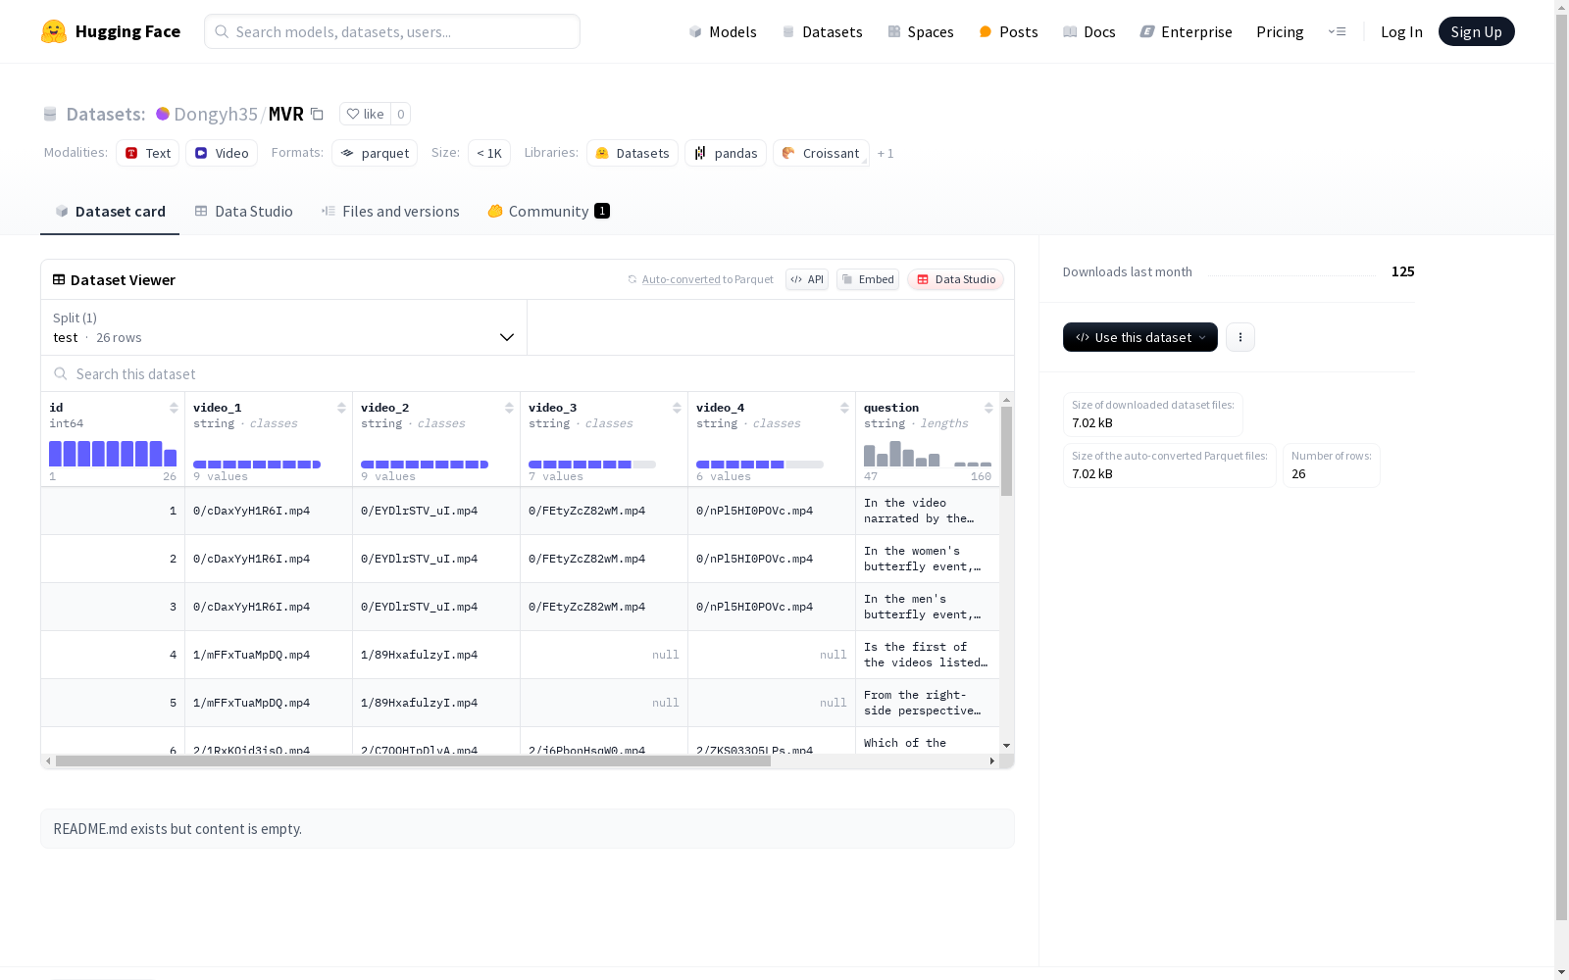This screenshot has width=1569, height=980.
Task: Click question cell 'Is the first of the videos listed…'
Action: pyautogui.click(x=928, y=655)
